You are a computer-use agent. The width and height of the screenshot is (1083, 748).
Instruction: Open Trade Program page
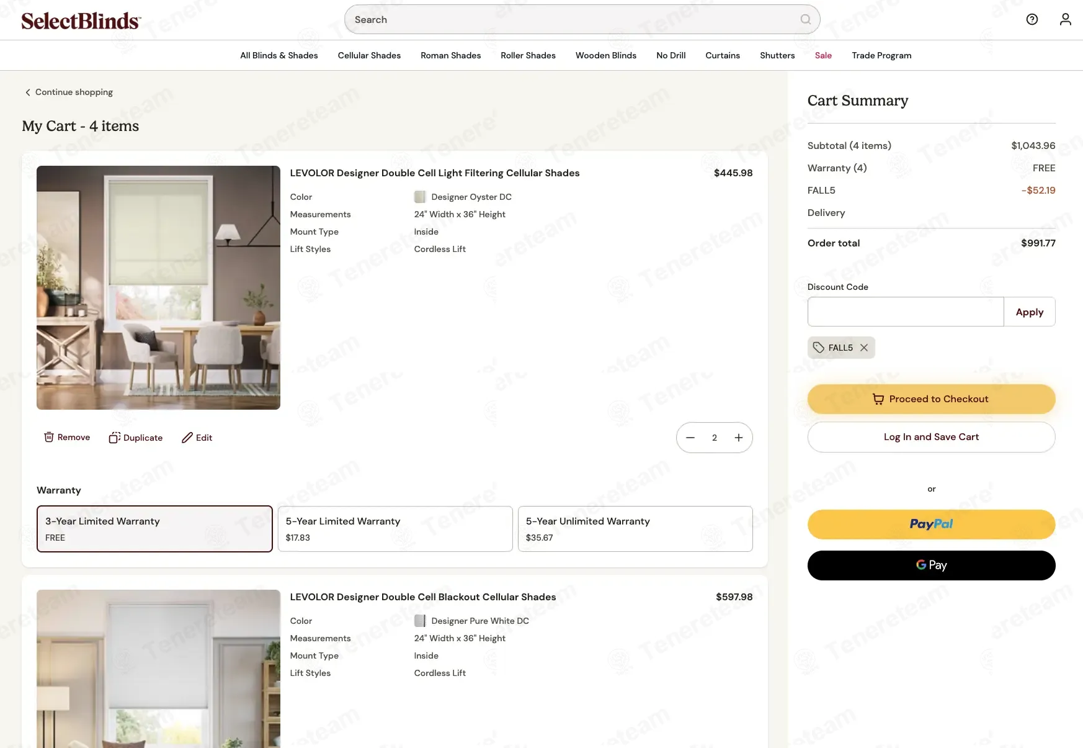[881, 55]
